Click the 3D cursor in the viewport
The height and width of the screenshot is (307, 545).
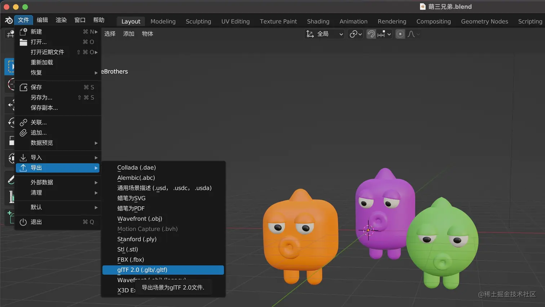pos(368,230)
